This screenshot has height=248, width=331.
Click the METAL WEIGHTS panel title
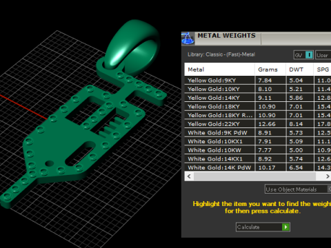pos(227,36)
